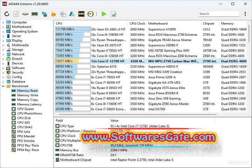The height and width of the screenshot is (168, 252).
Task: Select the 32x Opteron 6274 row
Action: point(151,66)
